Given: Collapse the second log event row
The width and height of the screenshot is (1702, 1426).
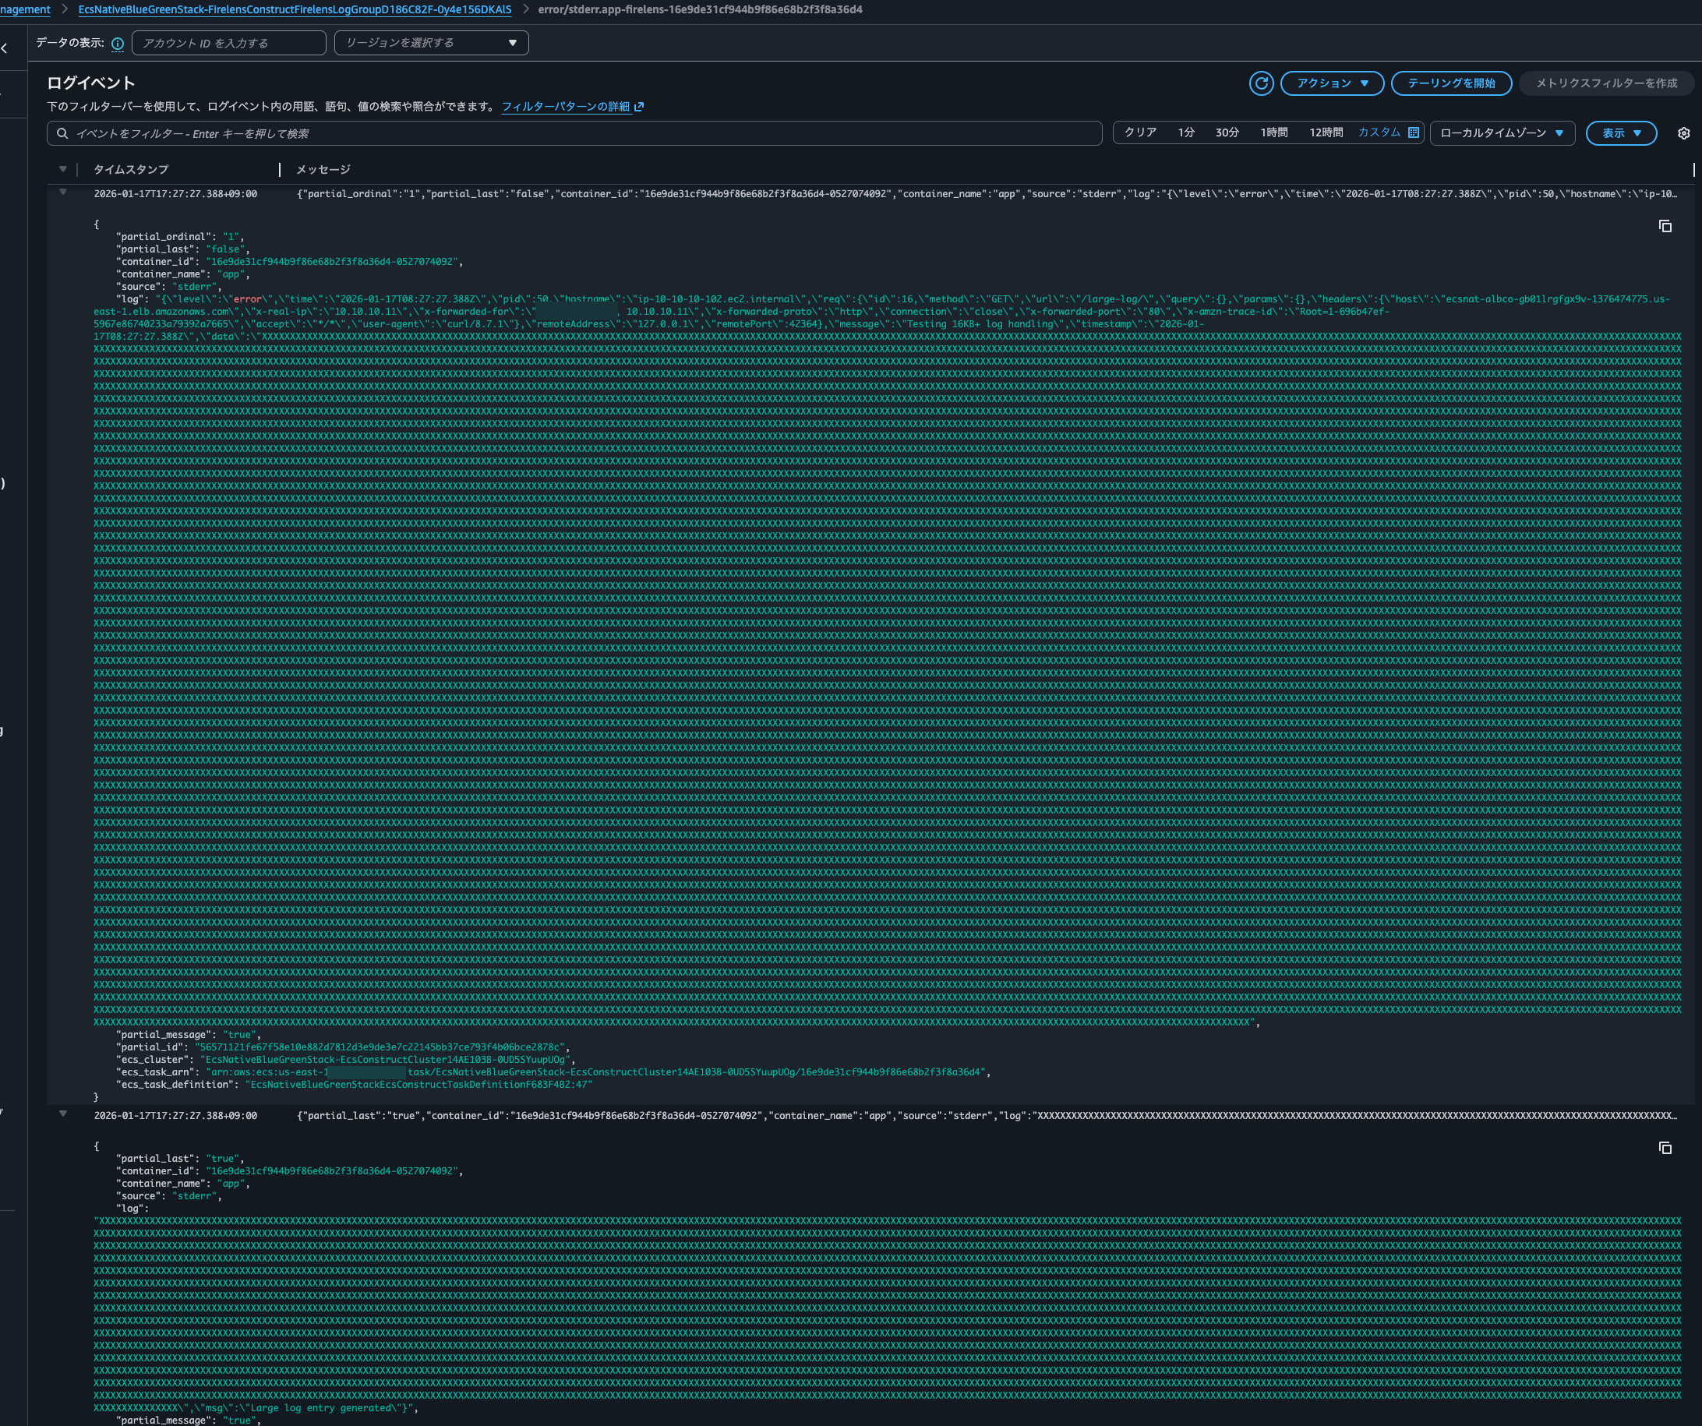Looking at the screenshot, I should [x=63, y=1114].
